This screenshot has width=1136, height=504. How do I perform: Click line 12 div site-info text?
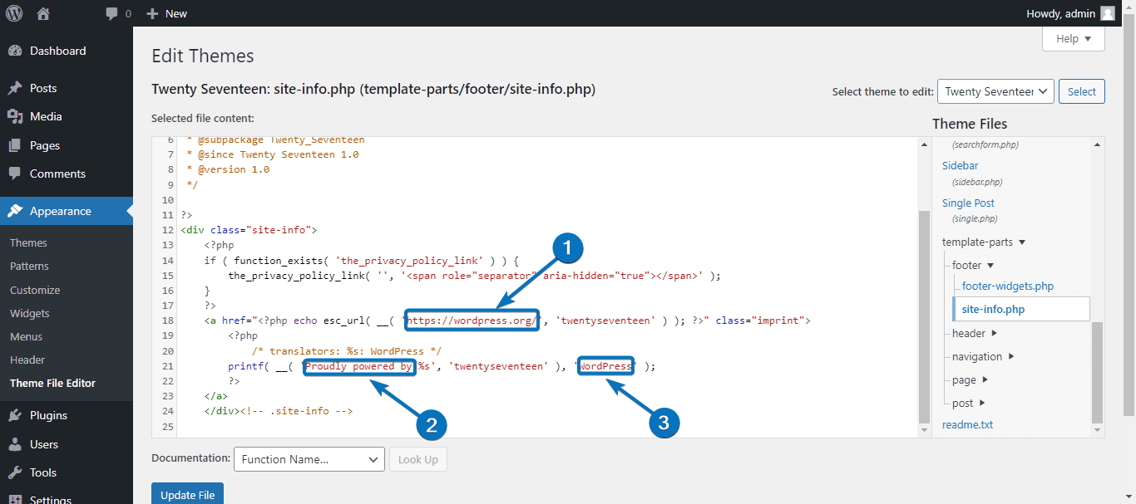(249, 230)
